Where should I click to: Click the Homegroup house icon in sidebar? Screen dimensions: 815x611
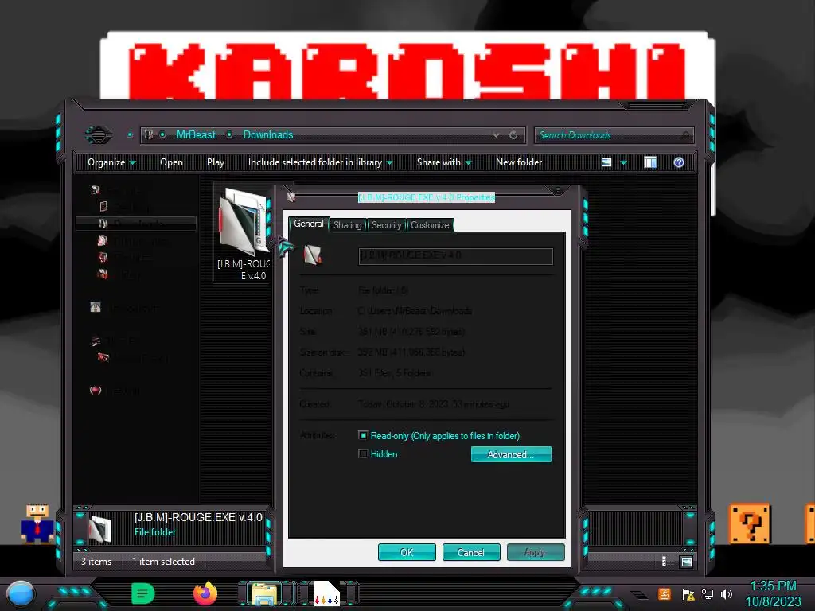pos(96,308)
